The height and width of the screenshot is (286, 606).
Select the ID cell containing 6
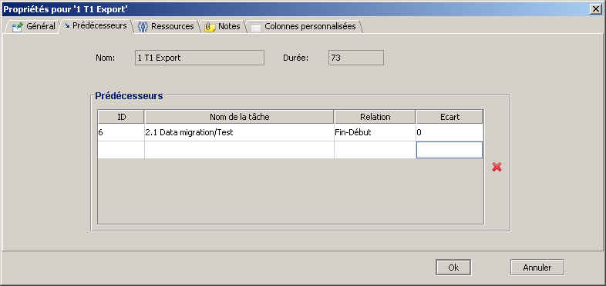(x=121, y=132)
